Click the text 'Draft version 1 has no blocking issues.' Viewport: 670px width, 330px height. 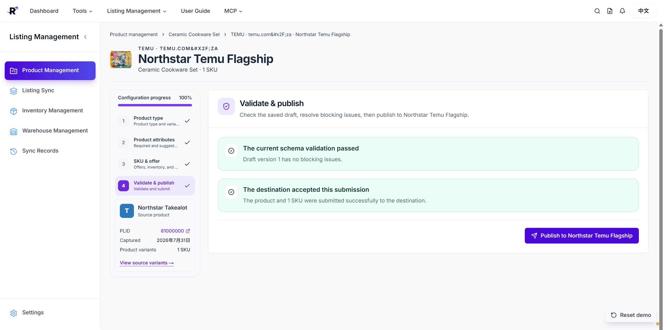pyautogui.click(x=292, y=159)
